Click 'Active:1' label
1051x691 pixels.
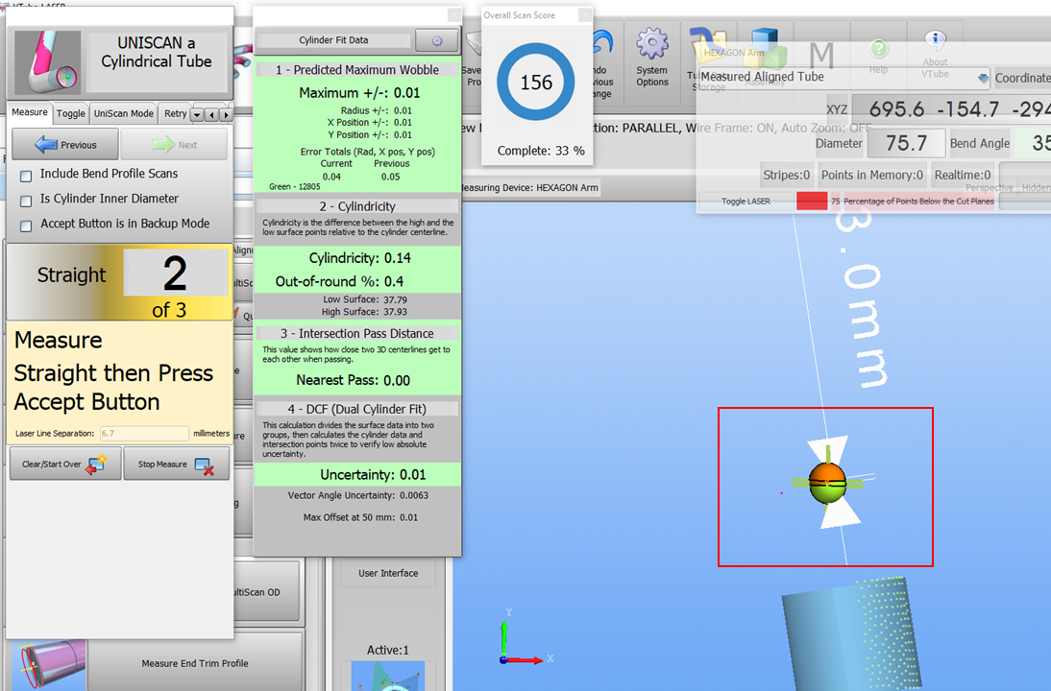[387, 650]
